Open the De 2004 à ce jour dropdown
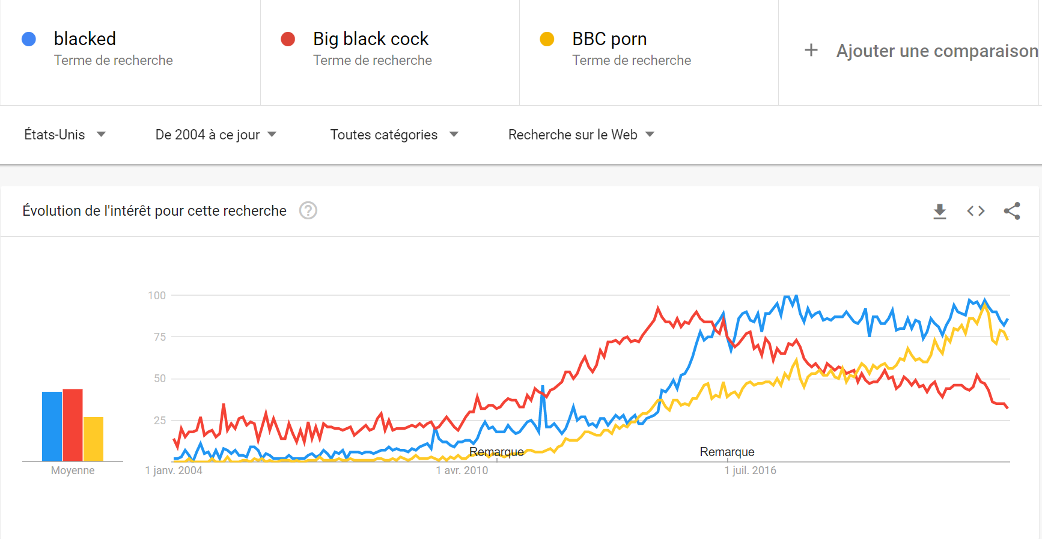The width and height of the screenshot is (1042, 539). pyautogui.click(x=216, y=135)
